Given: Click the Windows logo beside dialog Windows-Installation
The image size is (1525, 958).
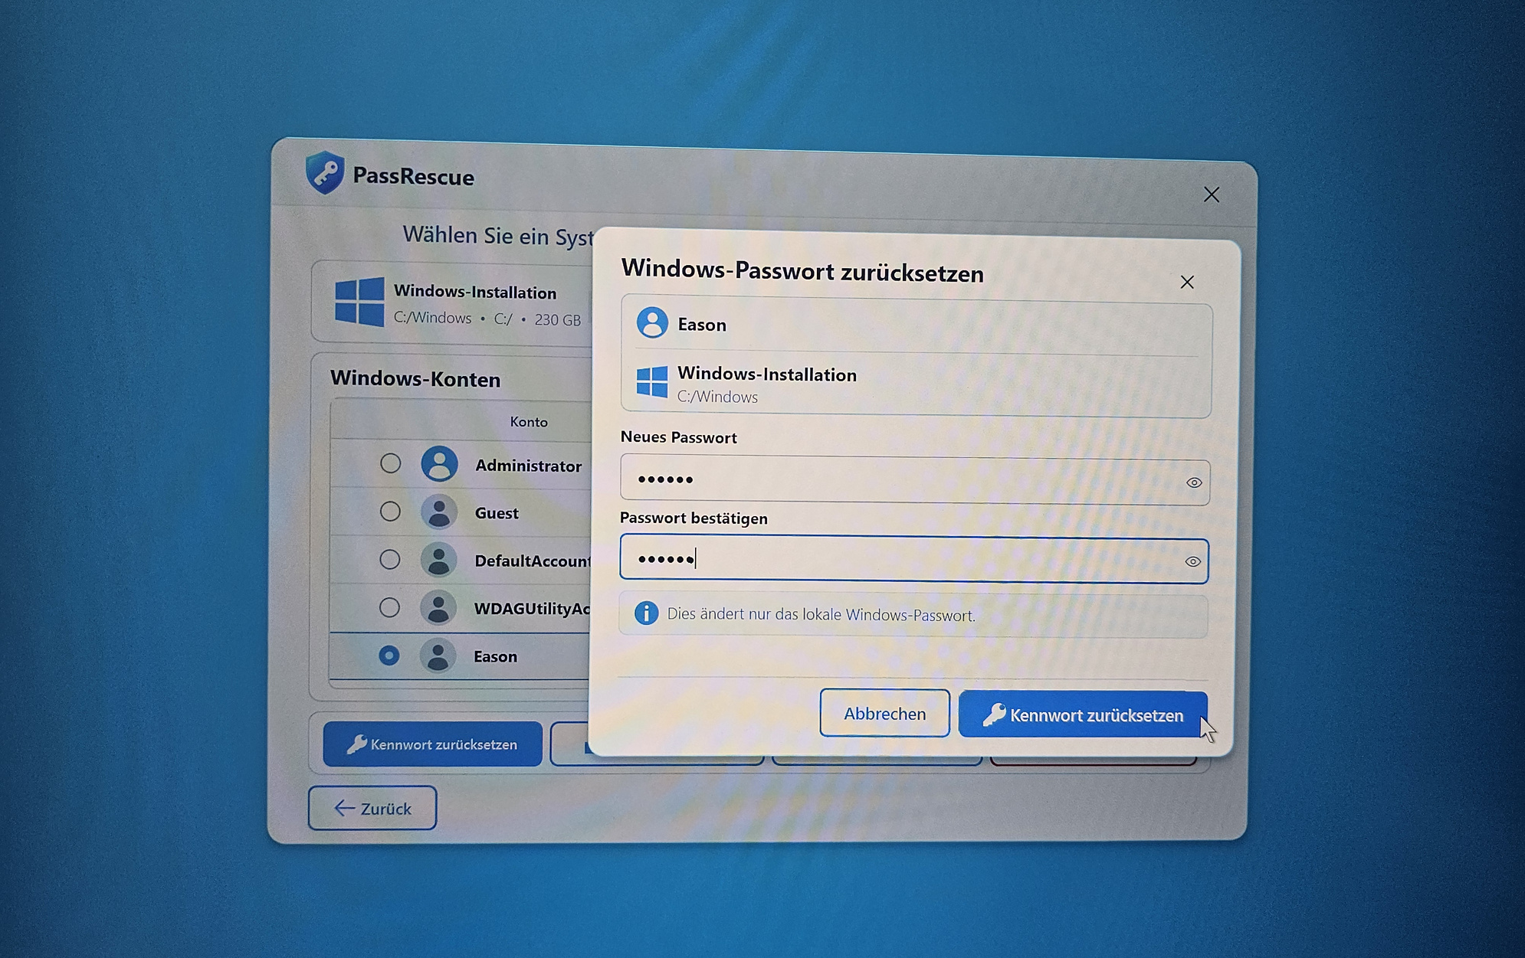Looking at the screenshot, I should pos(652,381).
